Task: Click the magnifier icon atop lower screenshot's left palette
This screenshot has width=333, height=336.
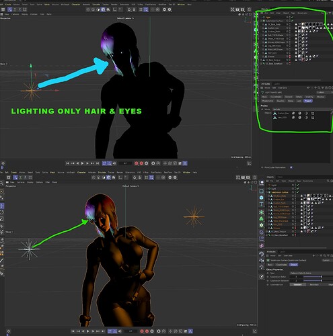Action: (1, 183)
